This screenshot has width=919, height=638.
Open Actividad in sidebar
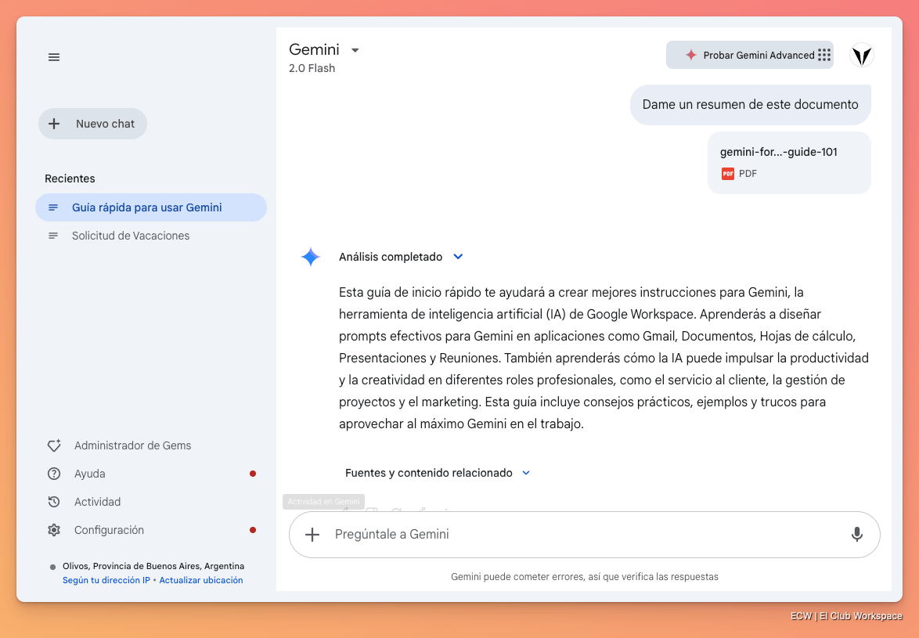tap(150, 502)
